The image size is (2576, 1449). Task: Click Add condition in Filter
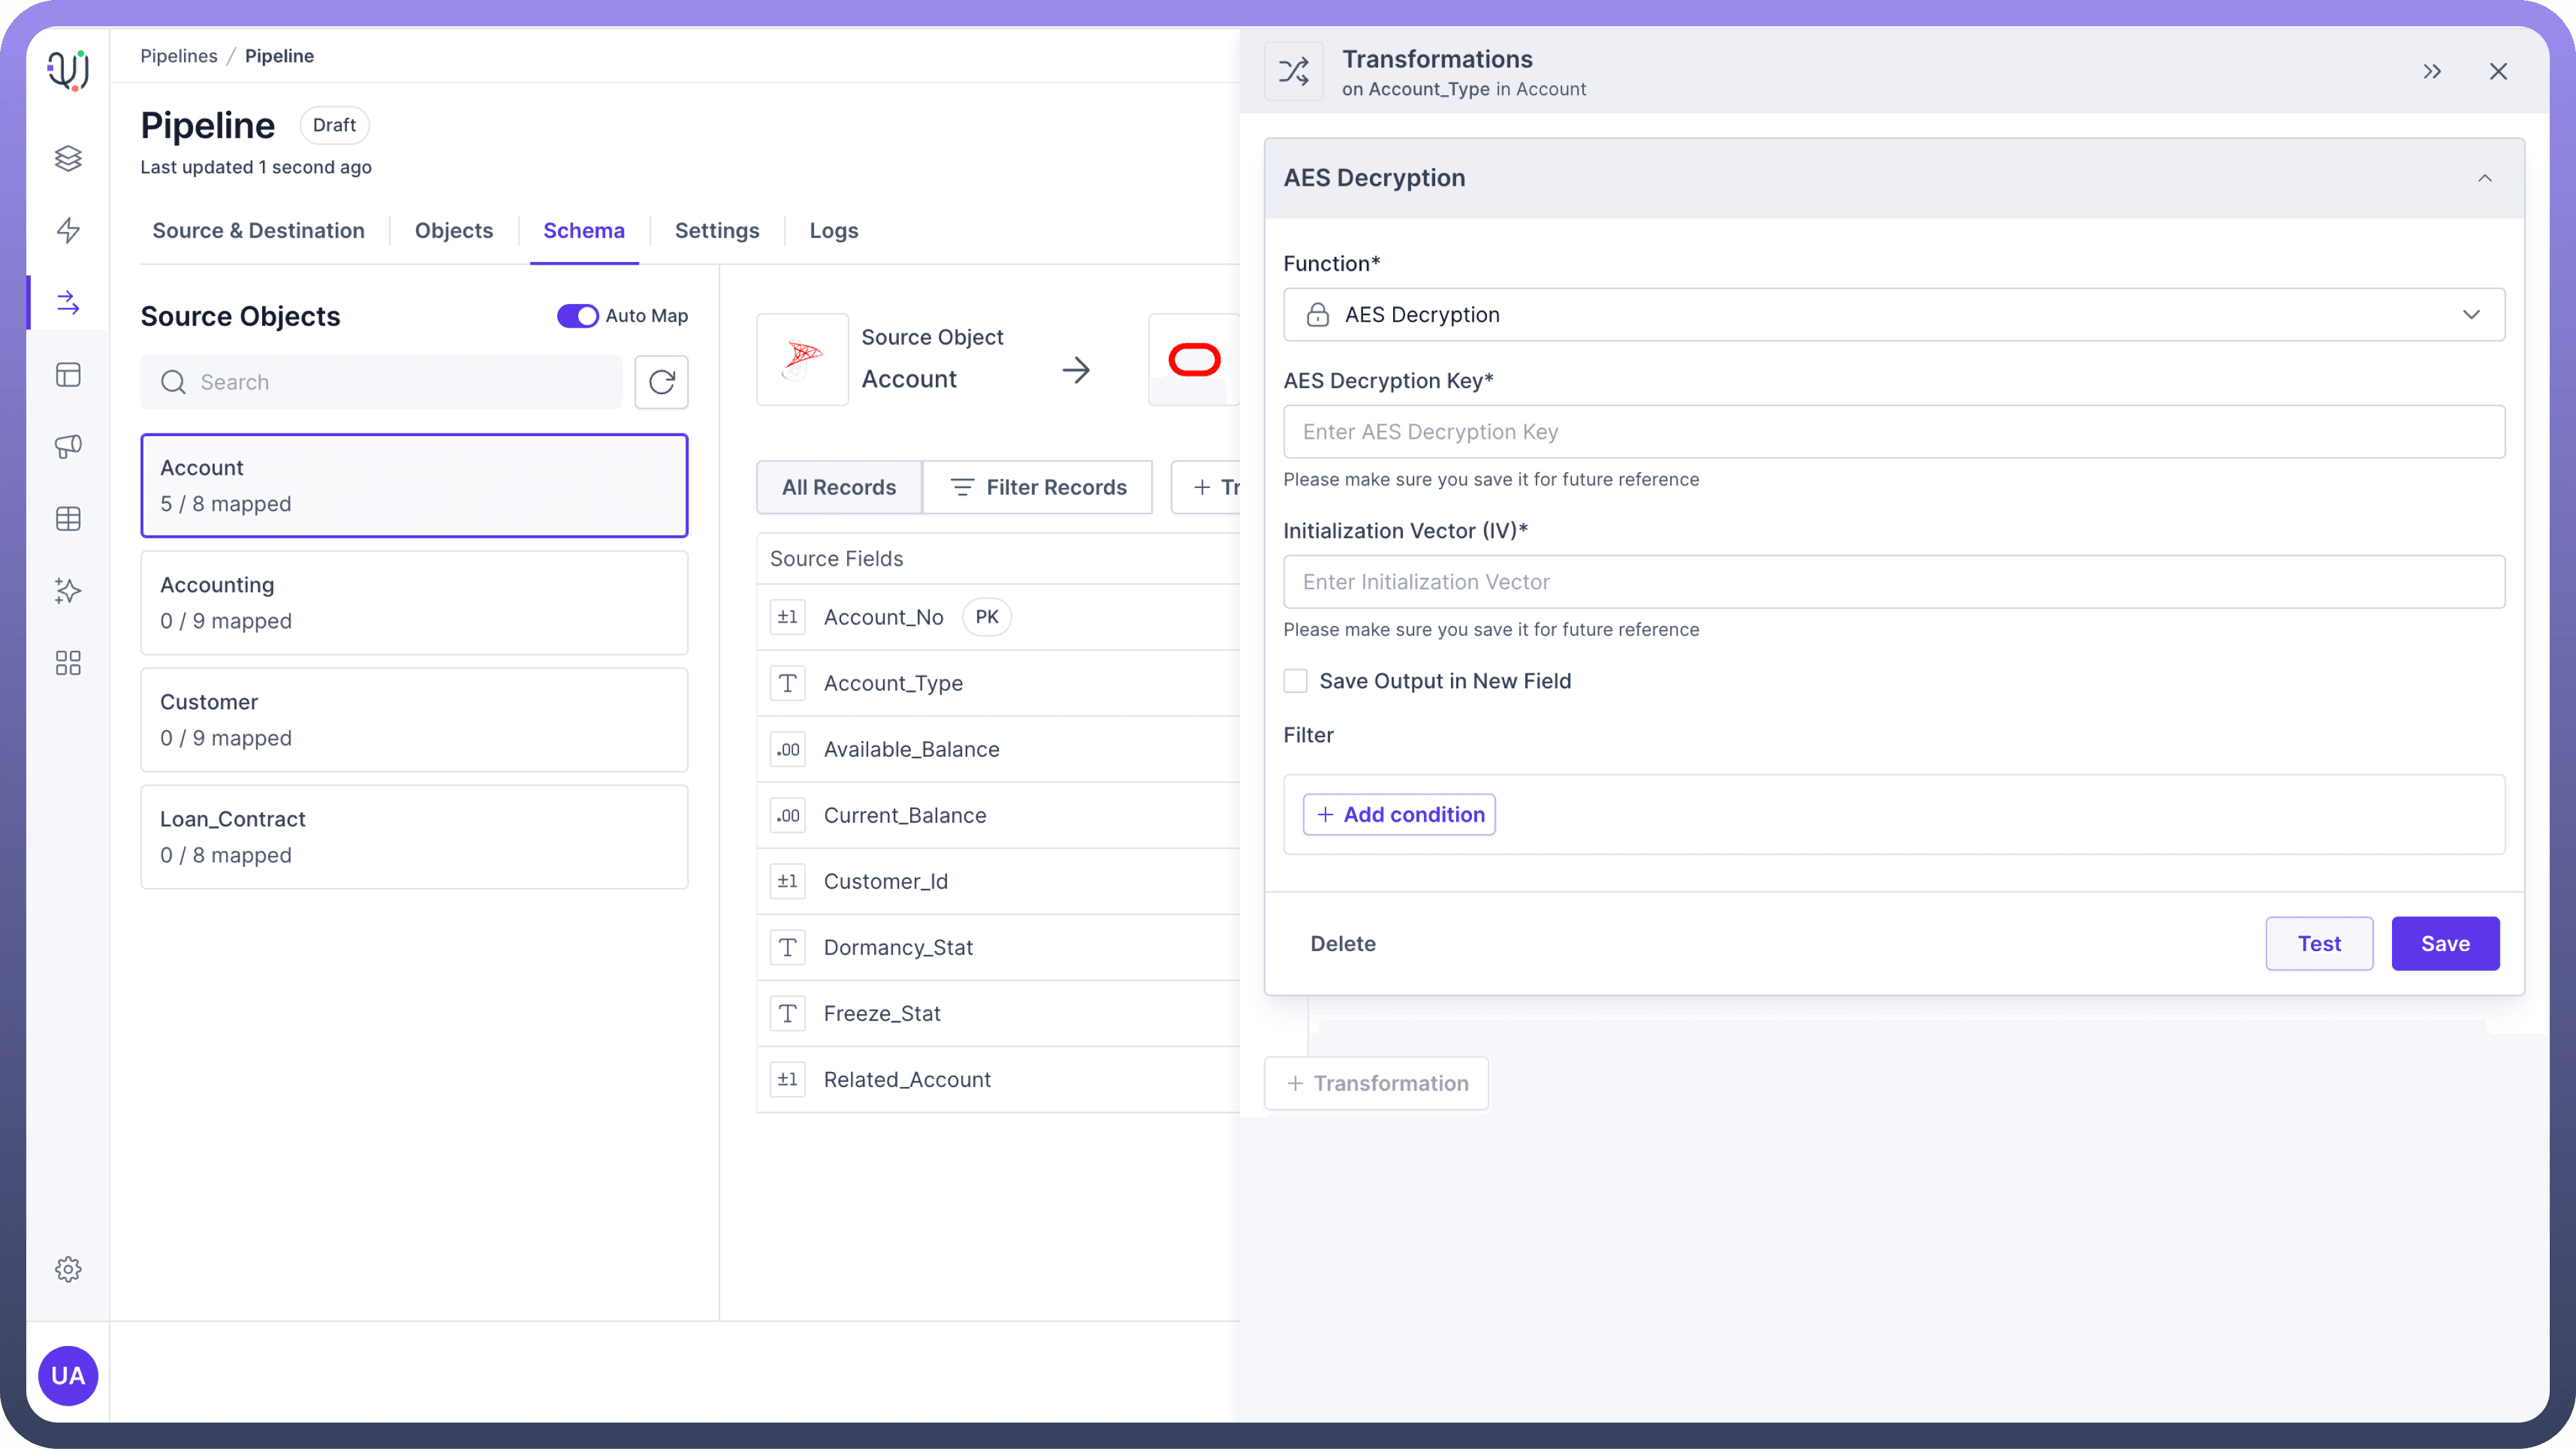click(1399, 814)
